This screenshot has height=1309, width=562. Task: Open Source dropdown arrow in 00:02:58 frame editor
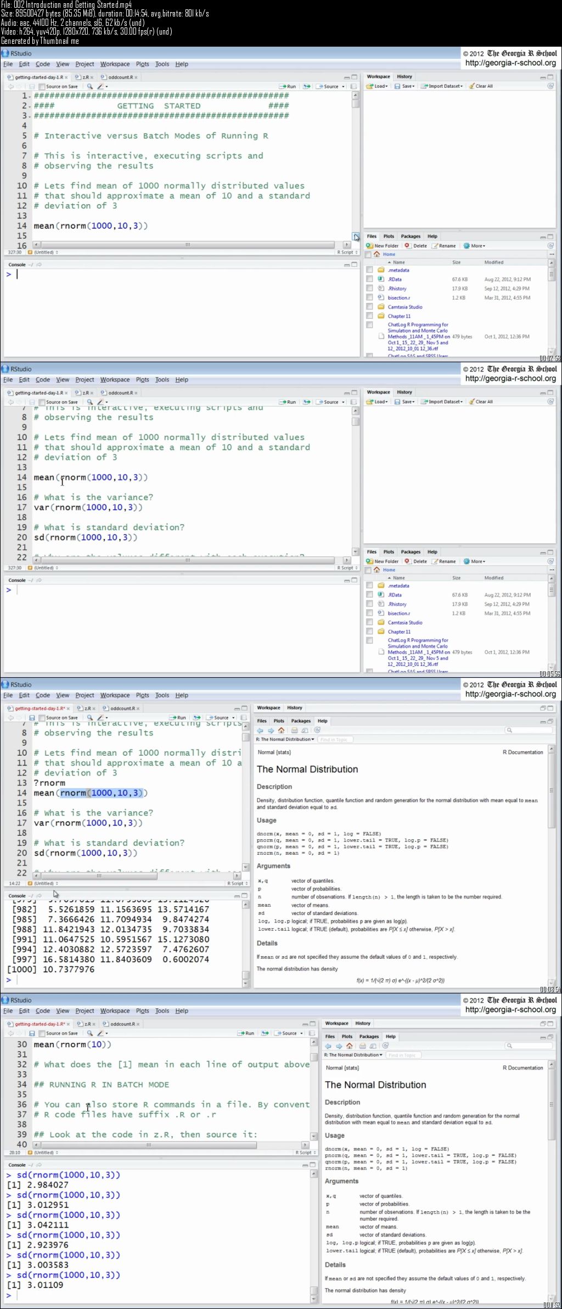click(x=344, y=87)
